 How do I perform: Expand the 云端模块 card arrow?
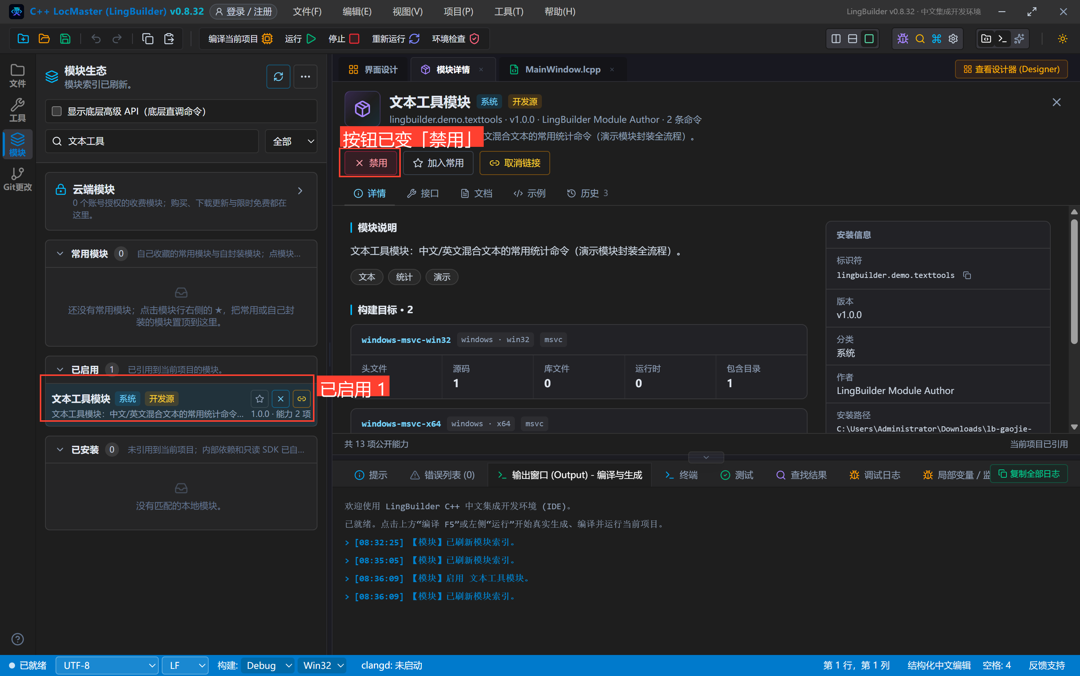300,190
